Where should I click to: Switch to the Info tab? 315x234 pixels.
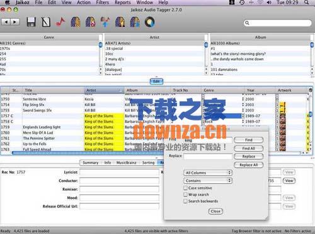point(108,162)
